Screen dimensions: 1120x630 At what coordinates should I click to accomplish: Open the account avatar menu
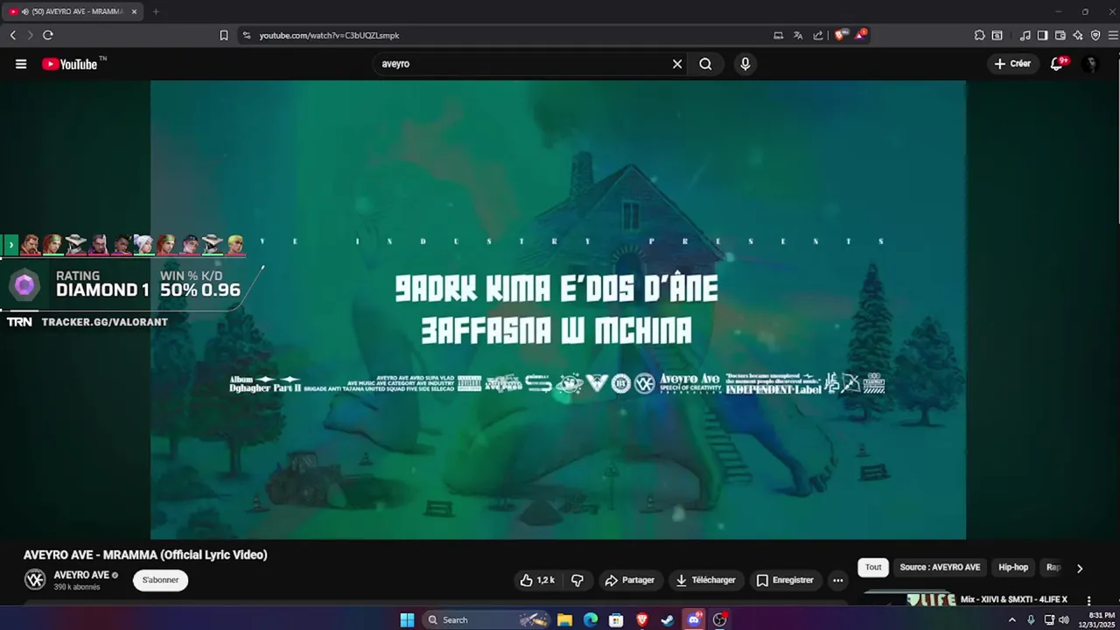pos(1090,64)
